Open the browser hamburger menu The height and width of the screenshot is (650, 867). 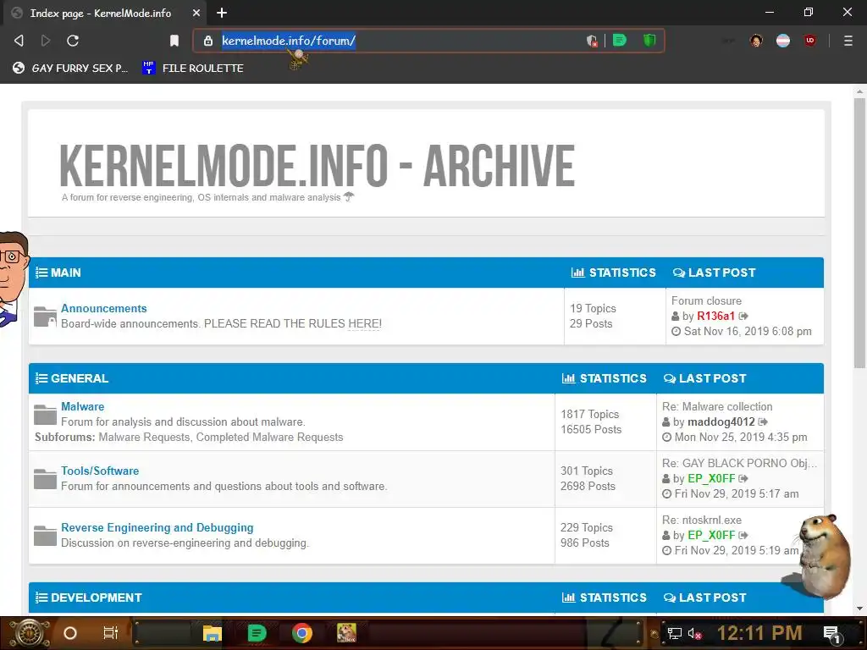click(848, 41)
